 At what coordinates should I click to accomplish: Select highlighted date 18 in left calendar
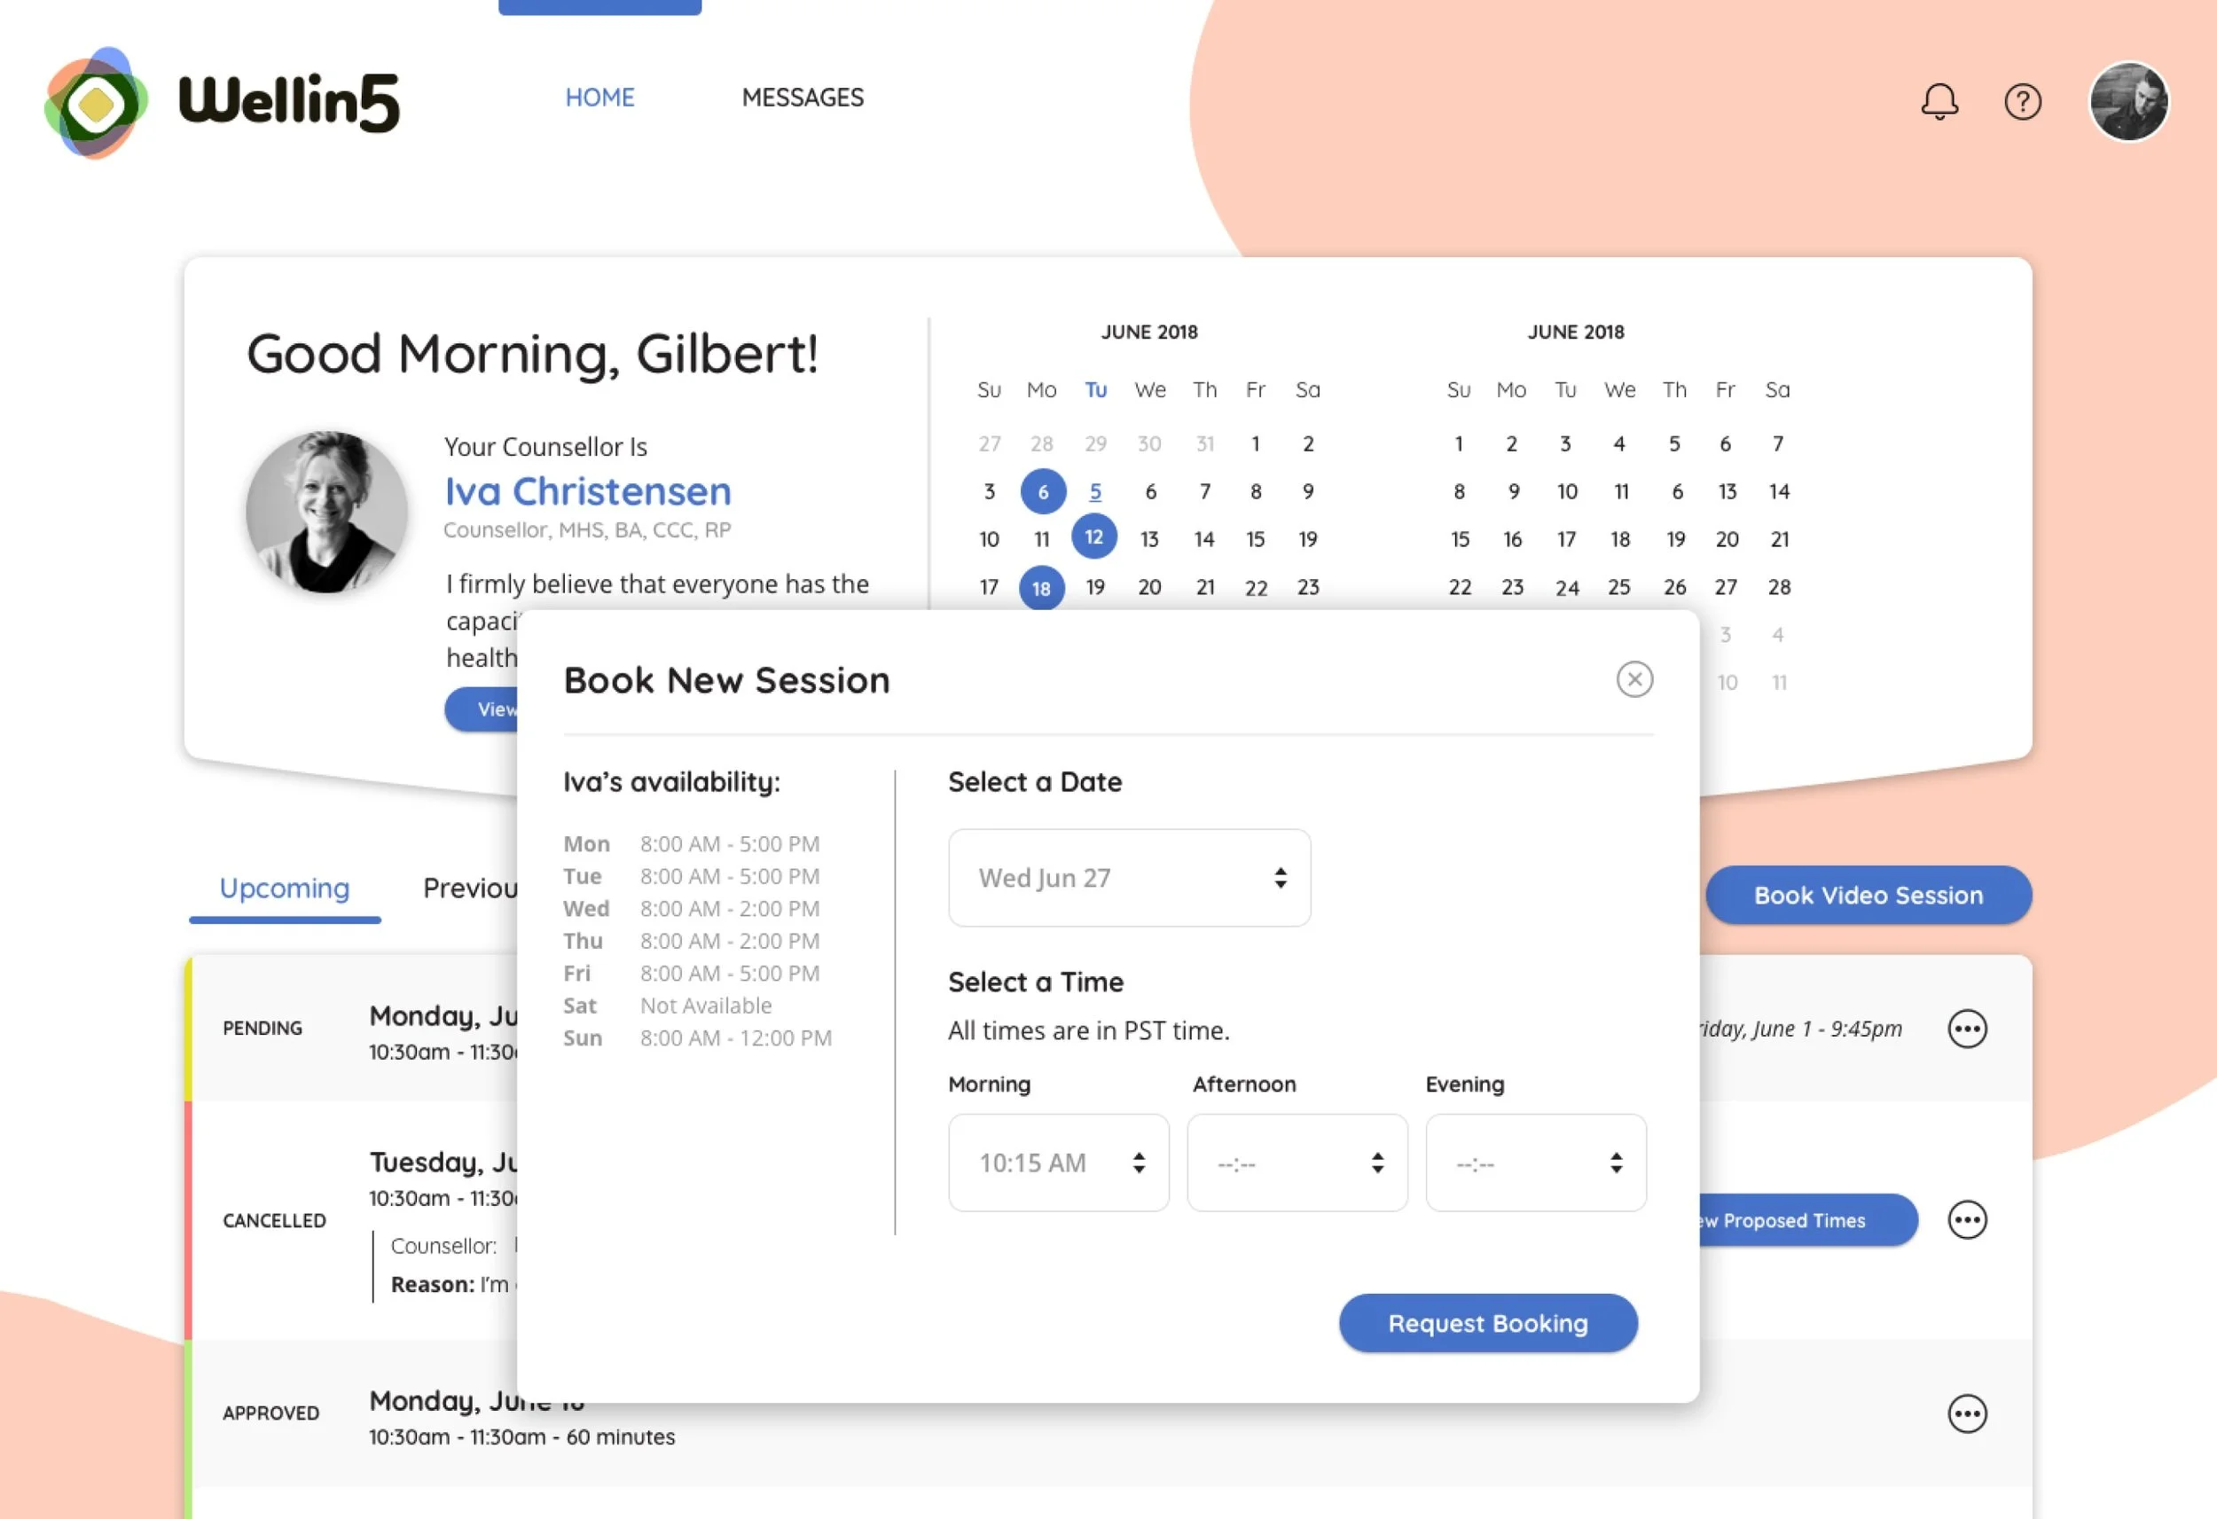pos(1041,588)
